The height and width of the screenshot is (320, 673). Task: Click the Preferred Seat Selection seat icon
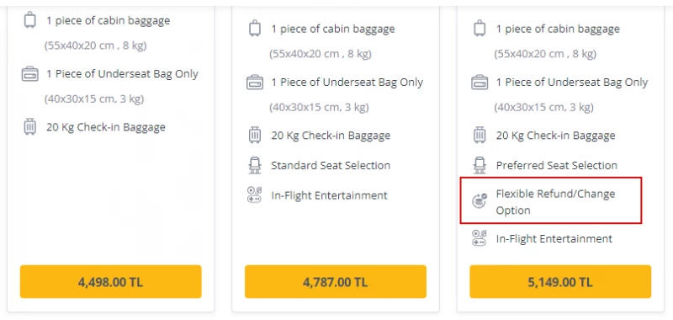(x=480, y=165)
